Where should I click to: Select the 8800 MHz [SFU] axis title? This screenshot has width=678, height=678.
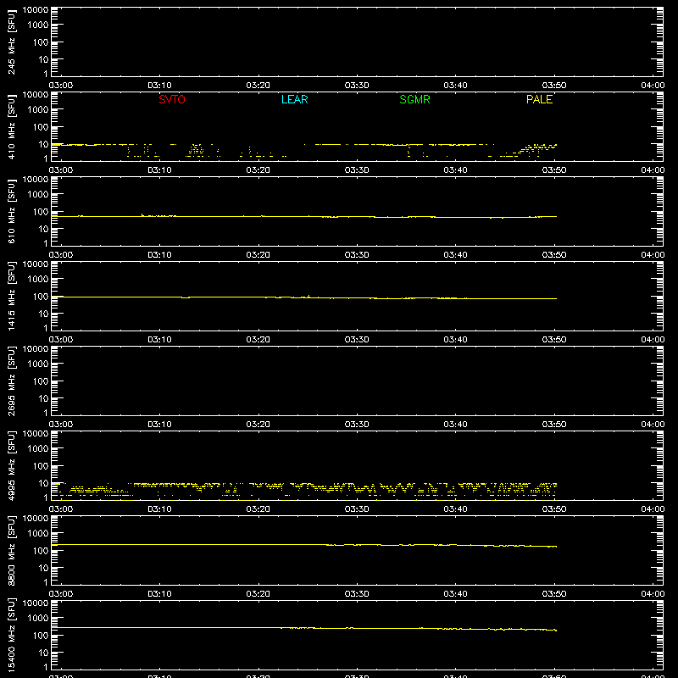[x=11, y=550]
